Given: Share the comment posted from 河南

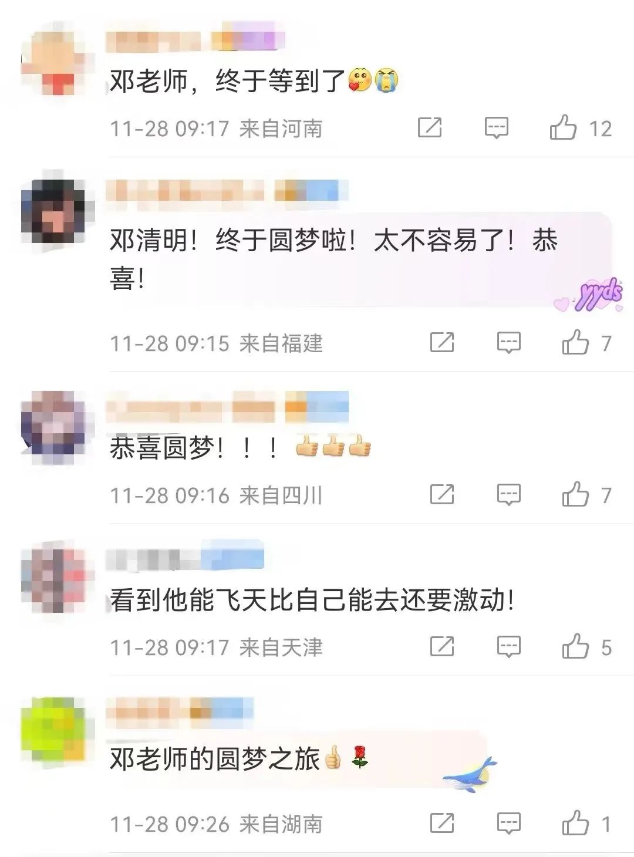Looking at the screenshot, I should [429, 127].
